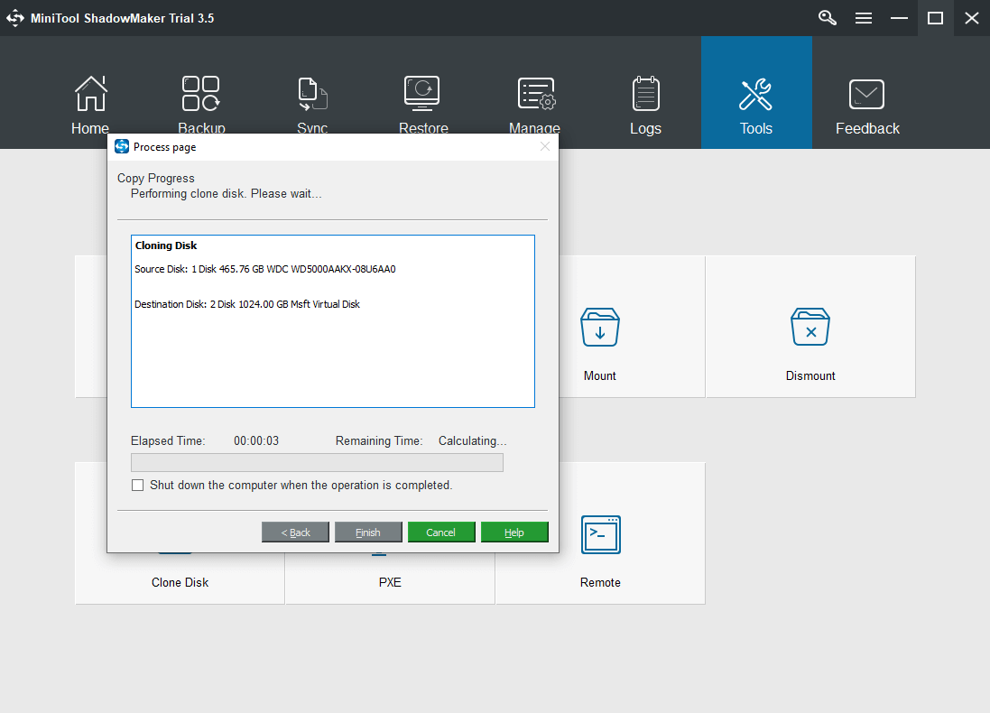Click the elapsed time value 00:00:03
Viewport: 990px width, 713px height.
[x=256, y=440]
